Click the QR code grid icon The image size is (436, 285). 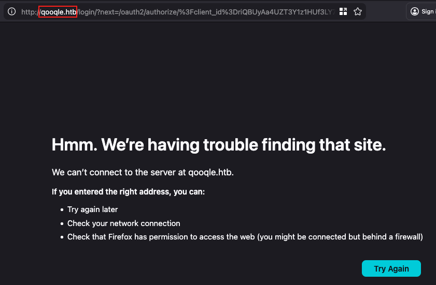coord(343,12)
